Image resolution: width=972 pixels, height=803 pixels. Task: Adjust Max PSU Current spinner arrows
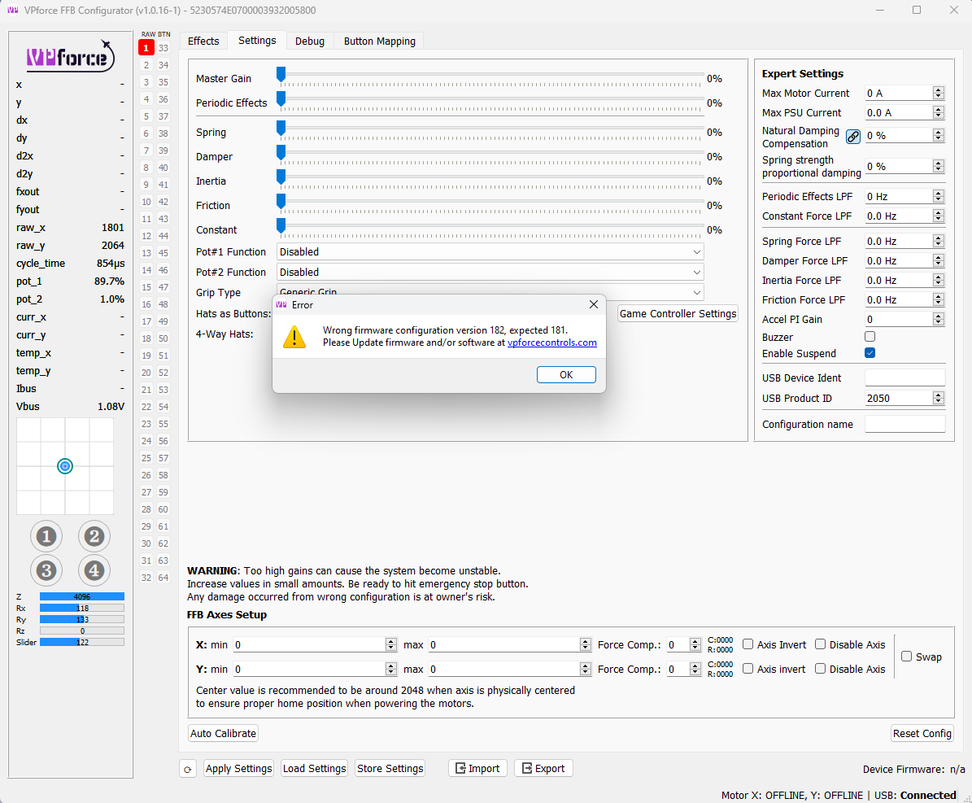(939, 112)
